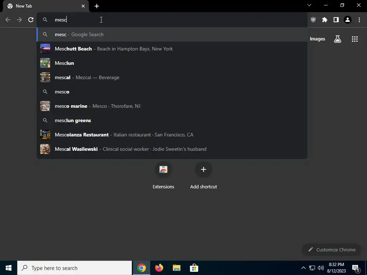367x275 pixels.
Task: Toggle the Chrome side panel icon
Action: [x=336, y=20]
